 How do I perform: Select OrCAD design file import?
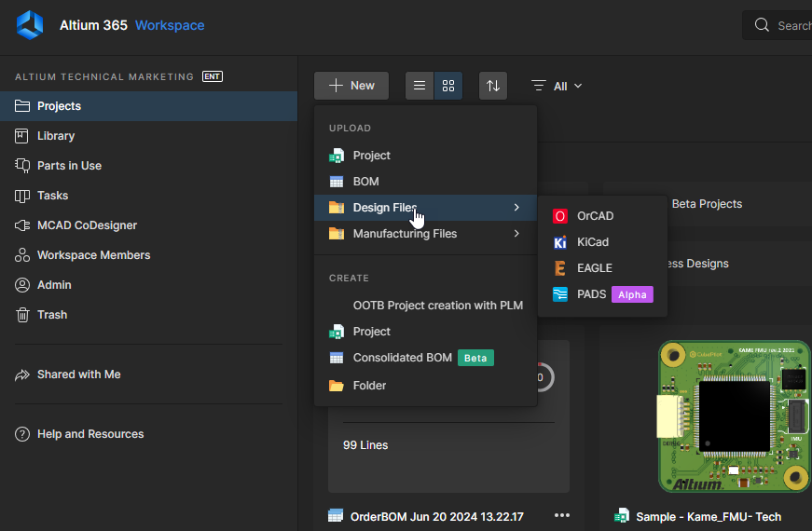pos(595,216)
